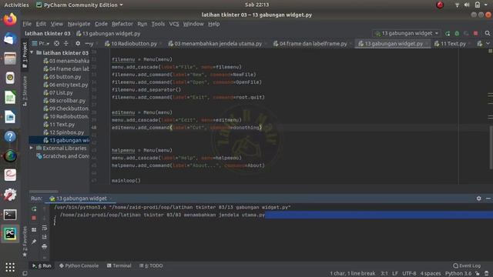The image size is (493, 277).
Task: Open '05 button.py' in project tree
Action: pyautogui.click(x=62, y=77)
